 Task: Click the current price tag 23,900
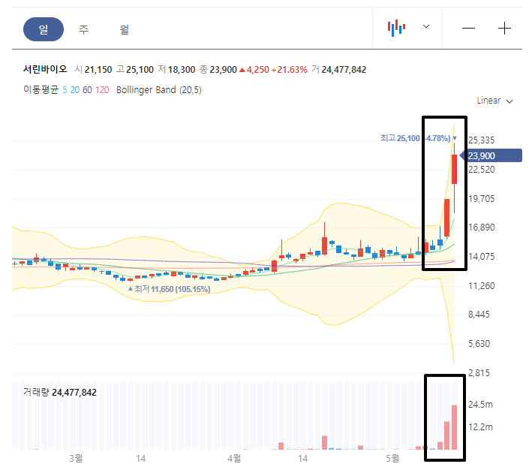tap(491, 155)
